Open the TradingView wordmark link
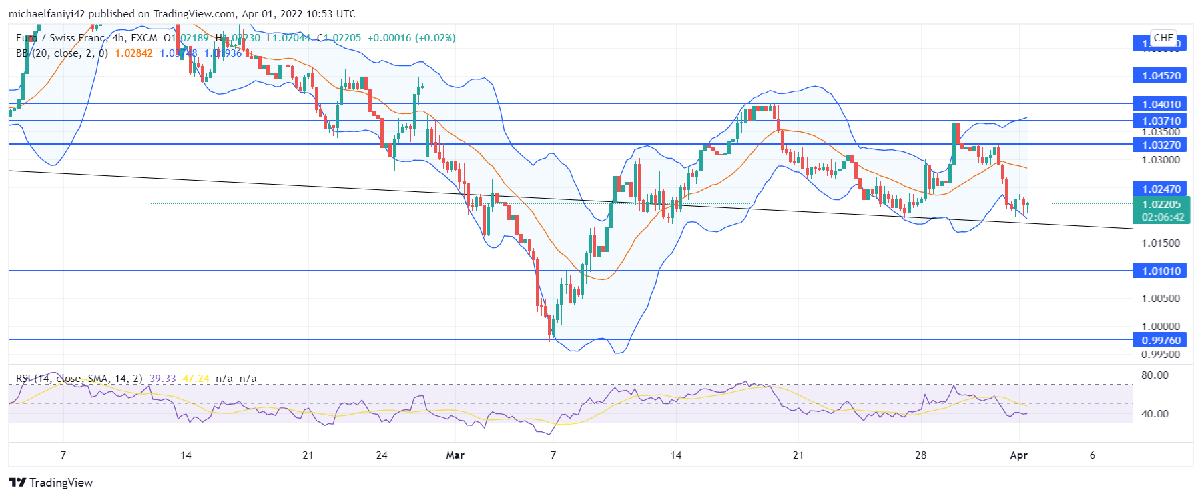Screen dimensions: 1202x498 61,483
